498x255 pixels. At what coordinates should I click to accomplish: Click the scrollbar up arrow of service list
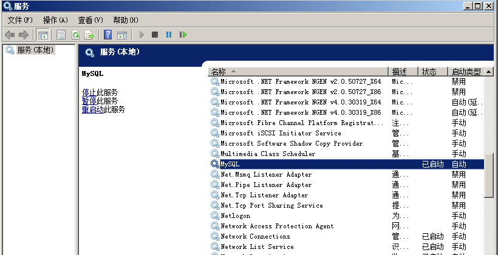[x=489, y=72]
